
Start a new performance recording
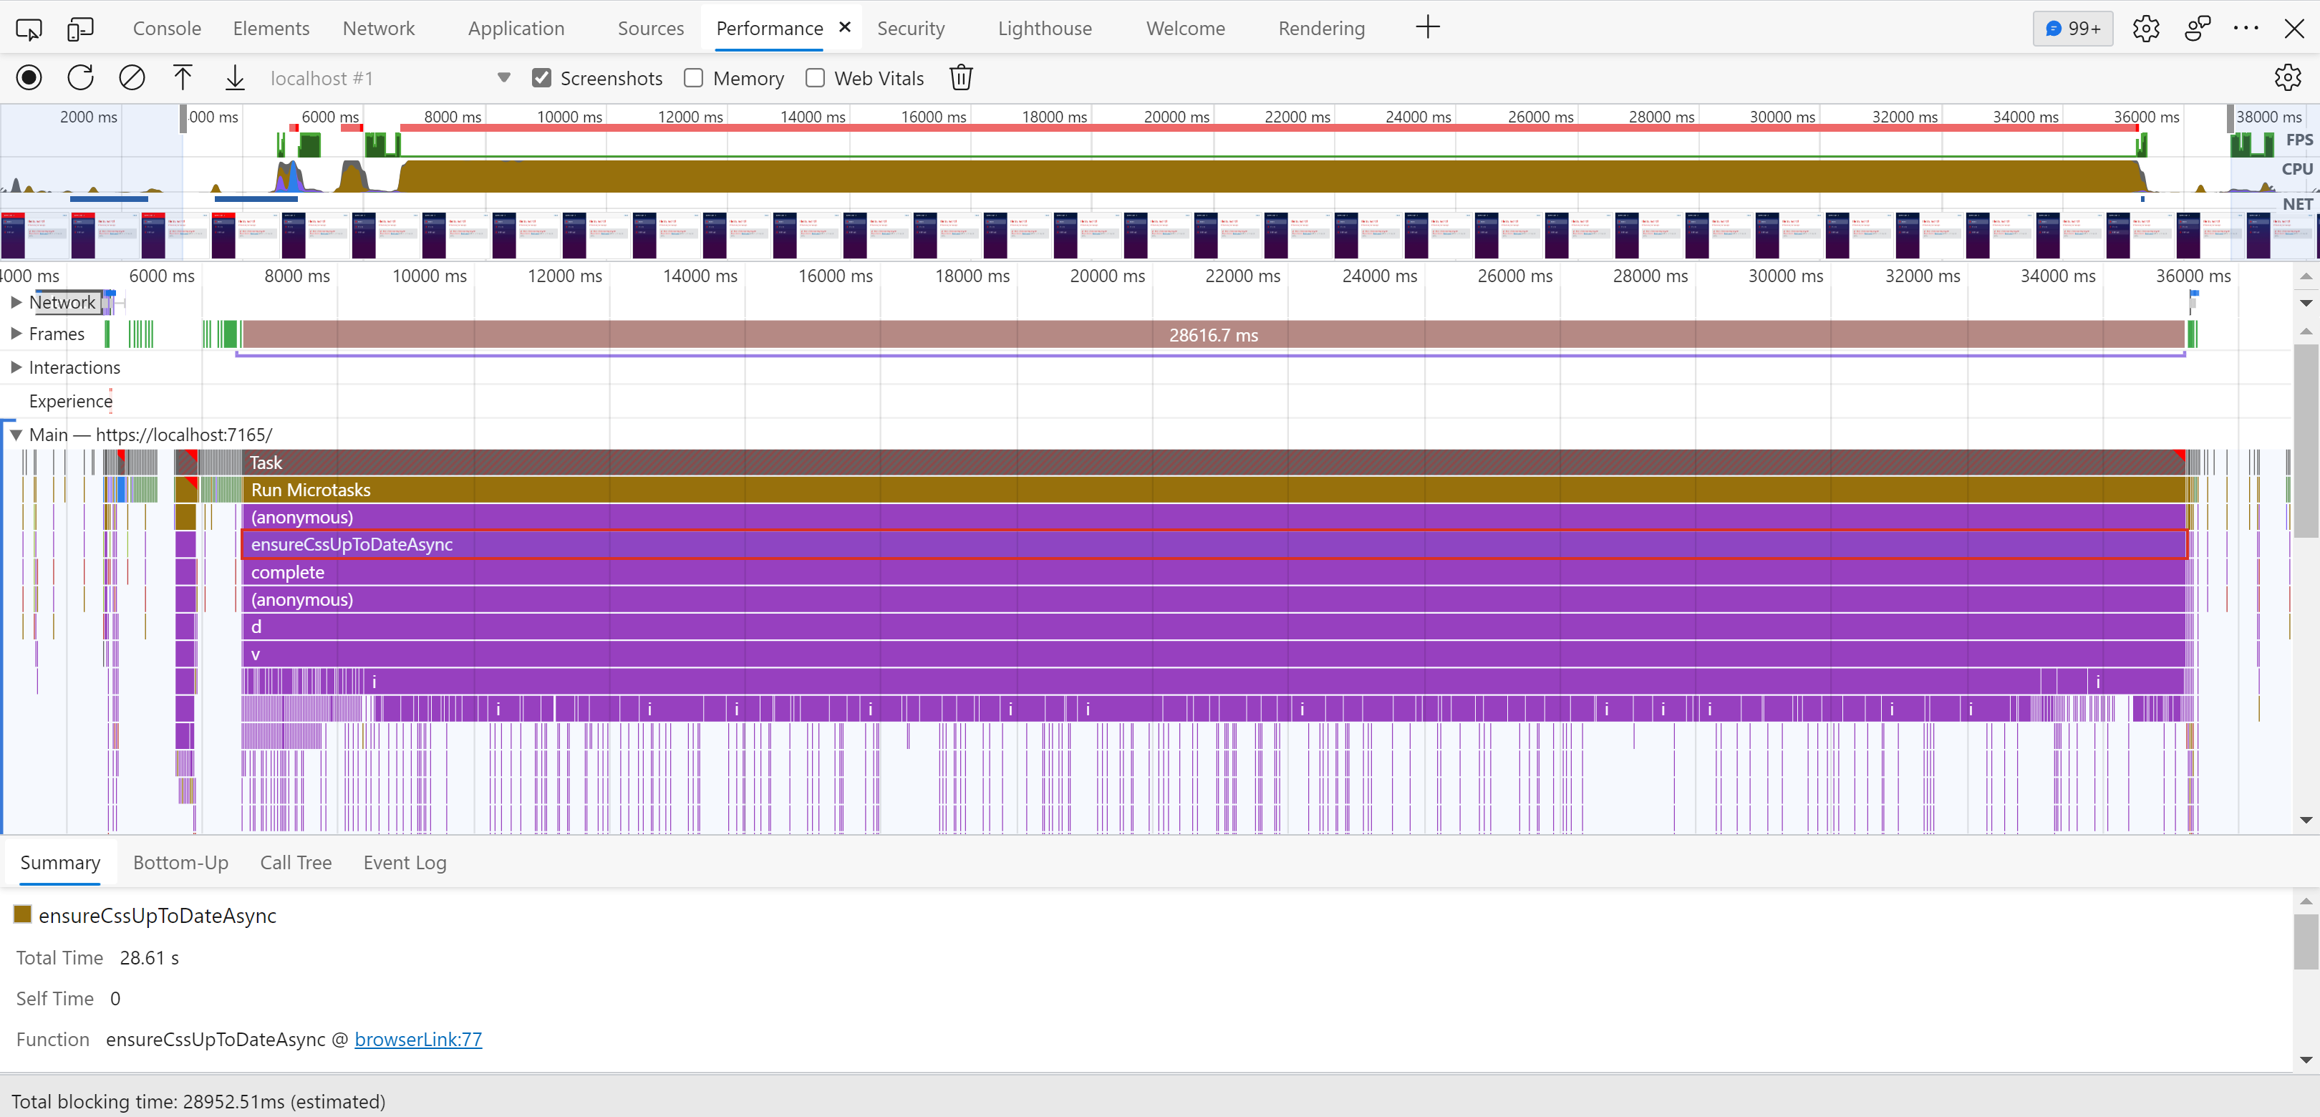tap(28, 77)
